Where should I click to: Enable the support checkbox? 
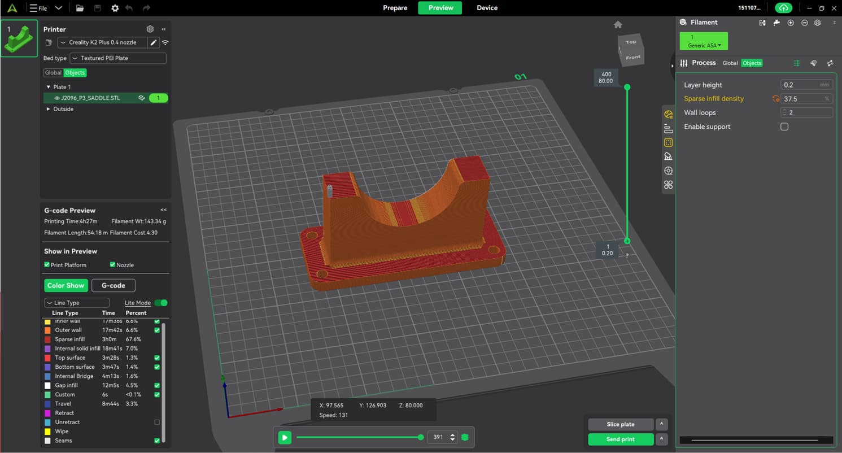point(784,127)
